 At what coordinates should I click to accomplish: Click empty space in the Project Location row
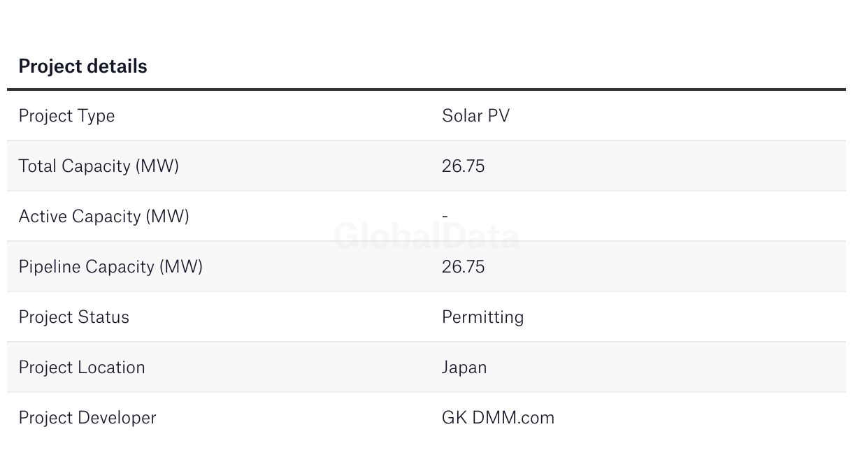(685, 368)
